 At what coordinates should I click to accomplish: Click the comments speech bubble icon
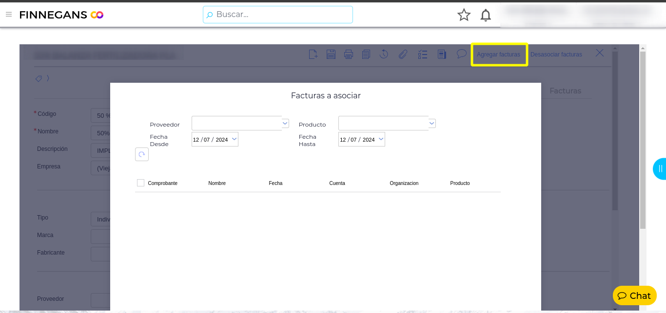coord(461,54)
